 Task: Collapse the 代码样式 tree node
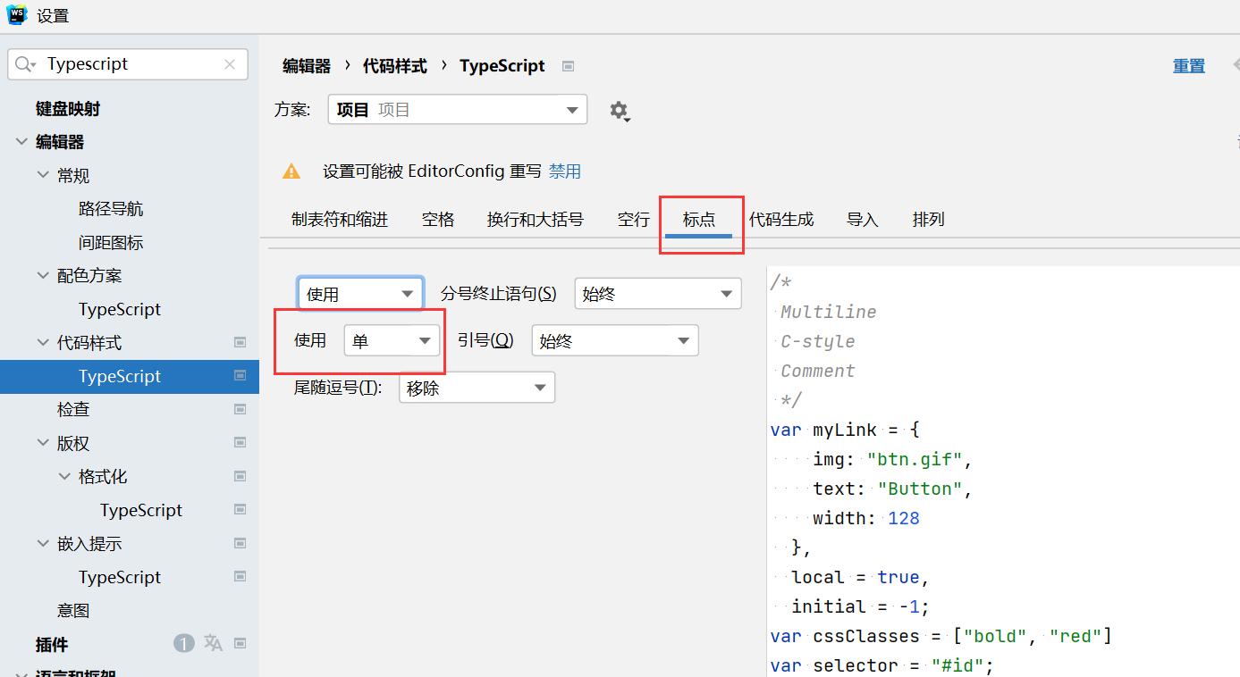click(43, 342)
